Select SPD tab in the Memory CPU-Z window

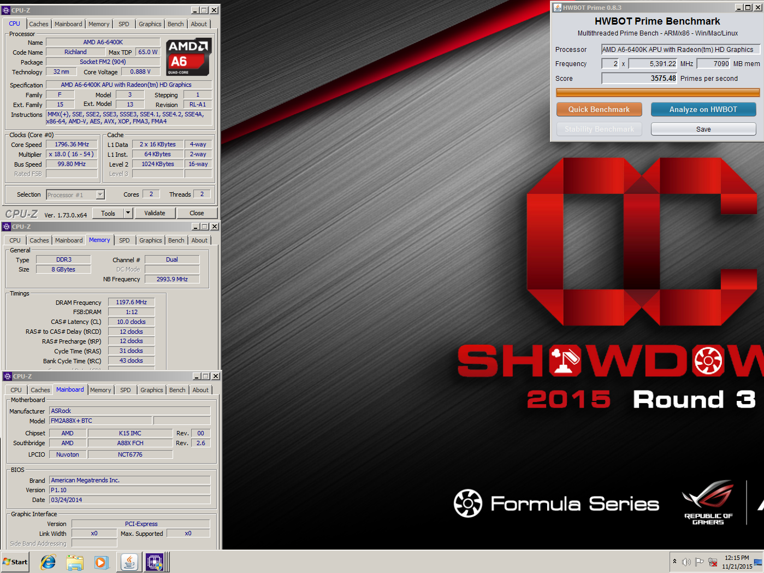click(125, 240)
